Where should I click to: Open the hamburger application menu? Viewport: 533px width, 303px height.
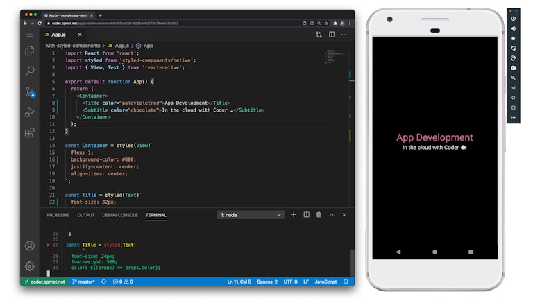point(30,35)
